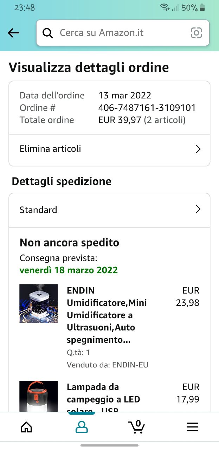
Task: Open camera scan lens icon
Action: click(x=196, y=33)
